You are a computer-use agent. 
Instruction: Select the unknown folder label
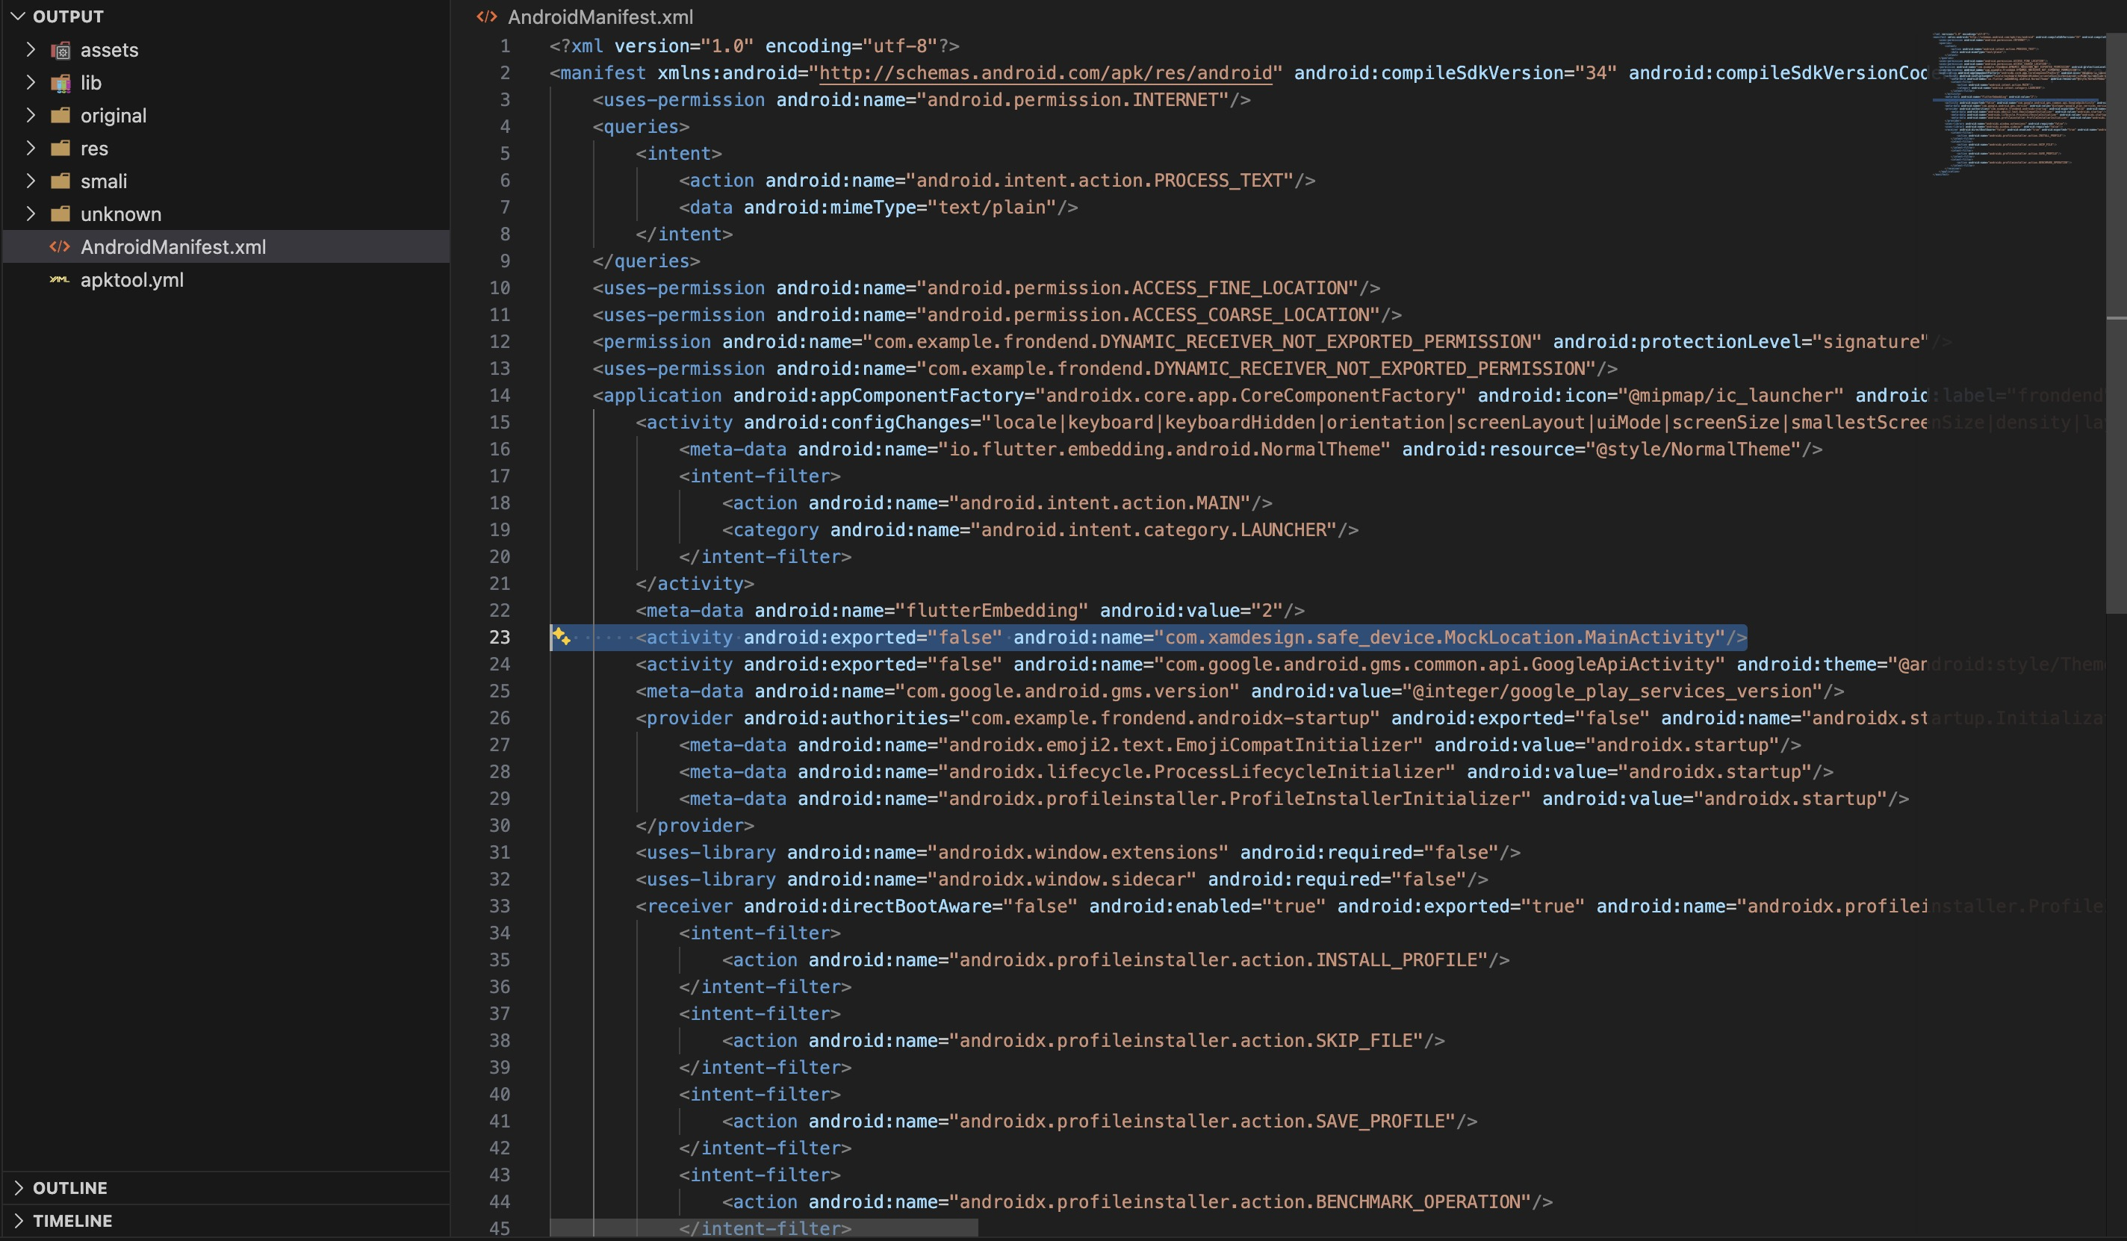click(121, 214)
